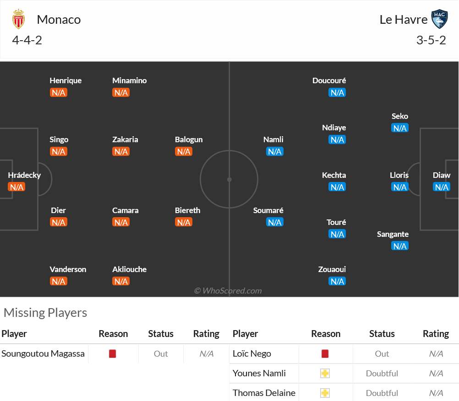Select Minamino in the Monaco formation
The image size is (459, 401).
(x=129, y=80)
